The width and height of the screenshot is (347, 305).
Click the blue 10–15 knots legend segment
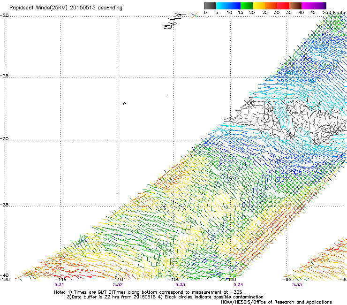pyautogui.click(x=234, y=6)
